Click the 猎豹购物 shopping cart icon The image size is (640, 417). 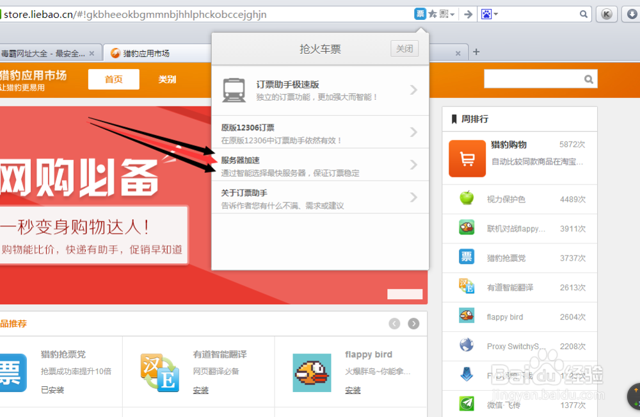click(467, 158)
